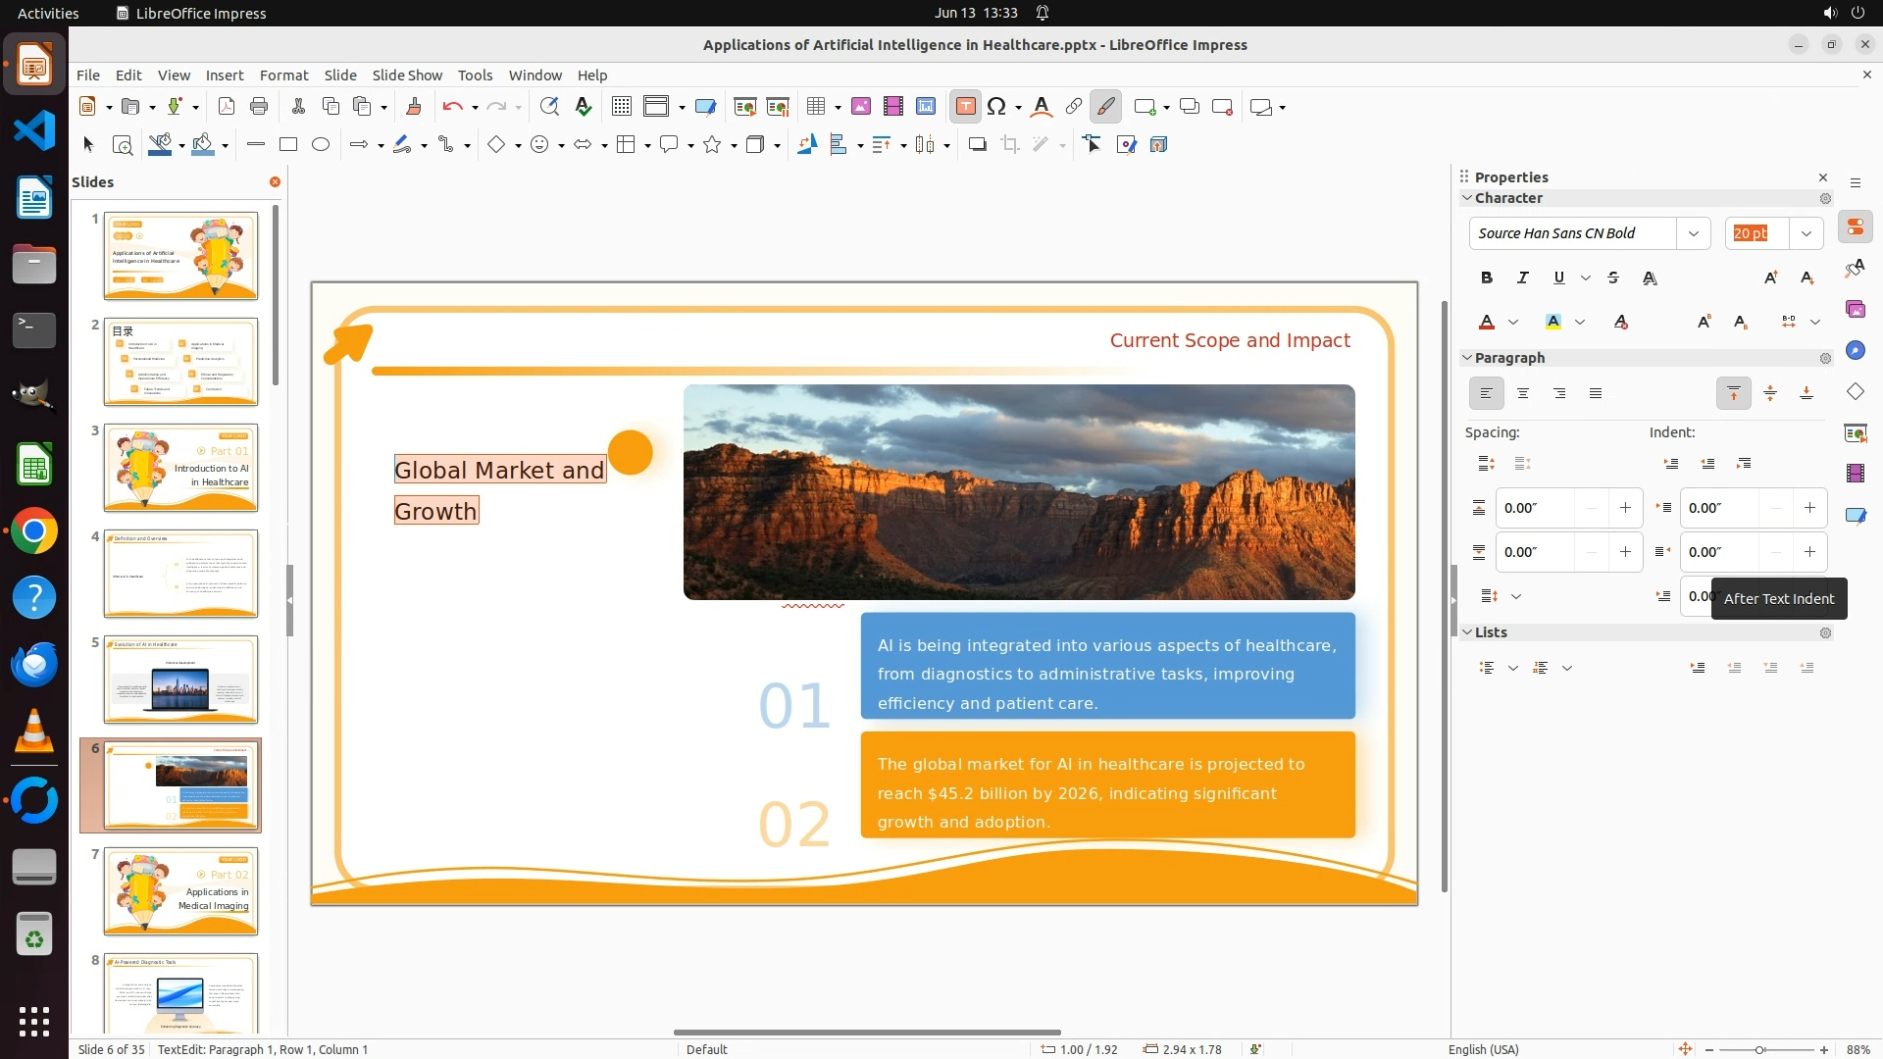This screenshot has height=1059, width=1883.
Task: Click the Insert Text Box icon
Action: click(965, 107)
